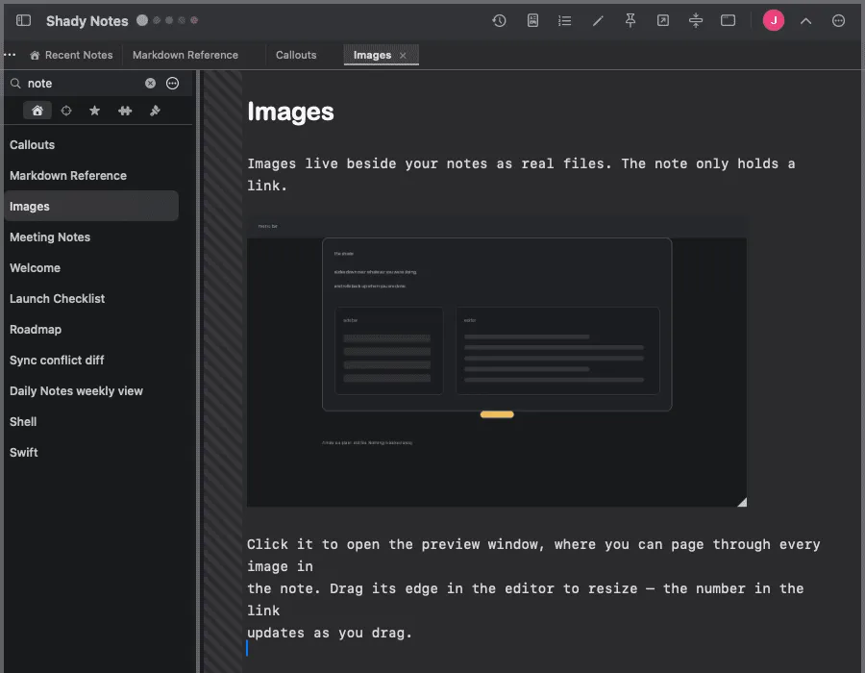
Task: Open the Sync conflict diff note
Action: 91,361
